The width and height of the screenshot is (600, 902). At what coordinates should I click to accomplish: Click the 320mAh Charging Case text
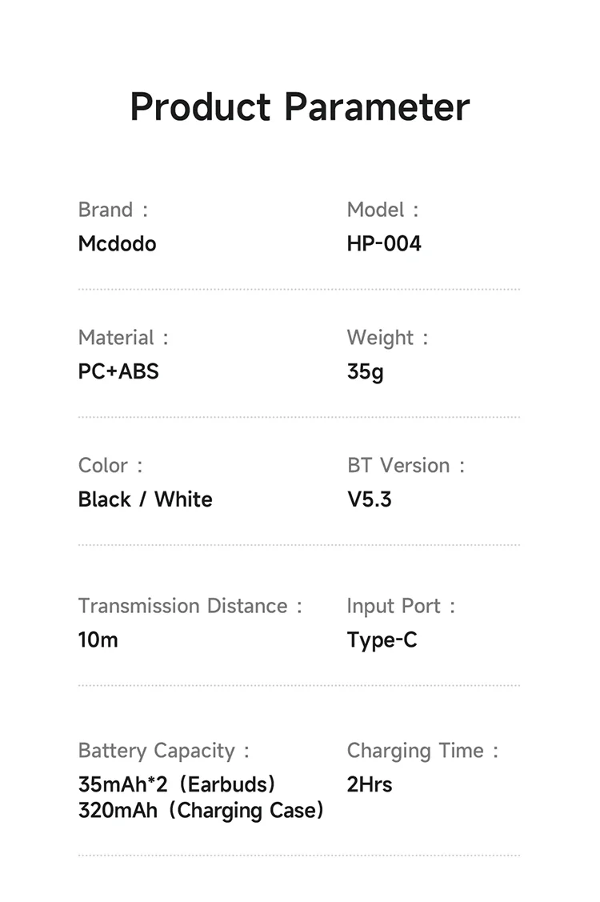pyautogui.click(x=201, y=811)
